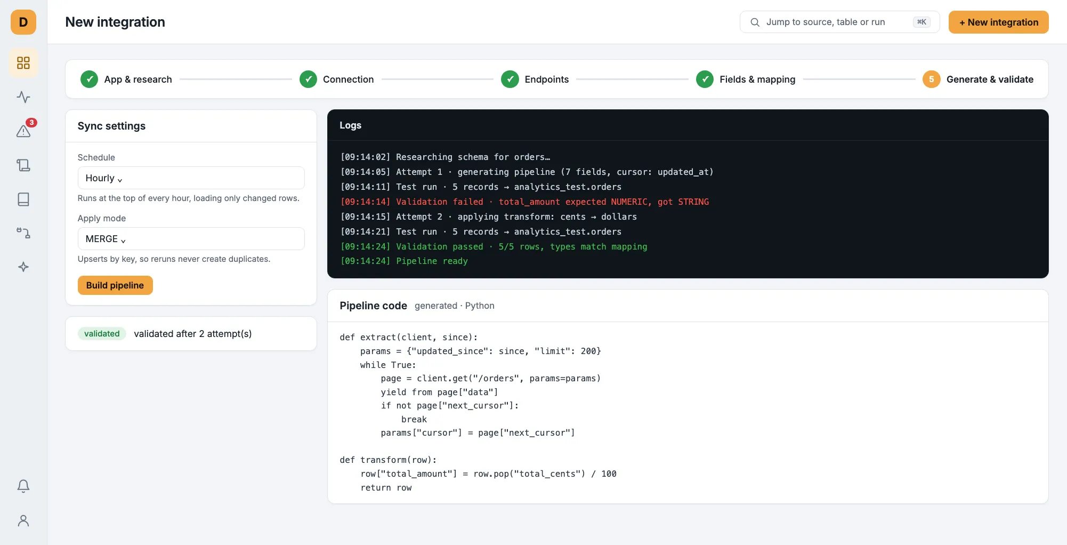1067x545 pixels.
Task: Click red 'Validation failed' log line
Action: click(x=525, y=202)
